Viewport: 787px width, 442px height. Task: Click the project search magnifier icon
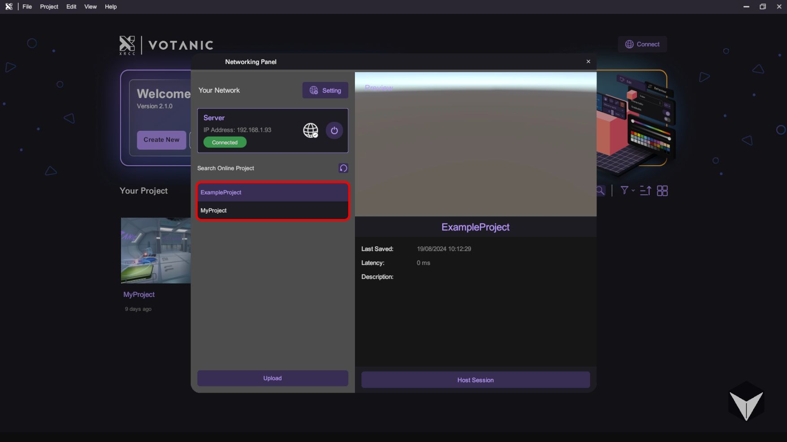[x=601, y=191]
